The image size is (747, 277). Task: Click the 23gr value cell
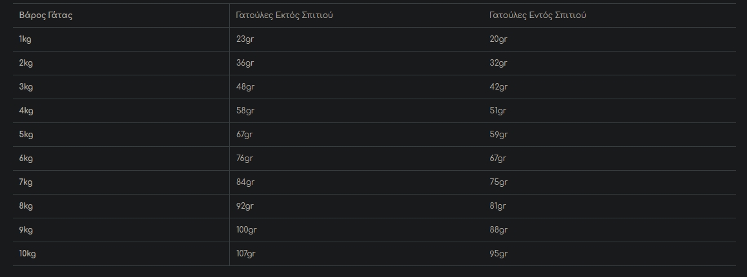click(245, 39)
